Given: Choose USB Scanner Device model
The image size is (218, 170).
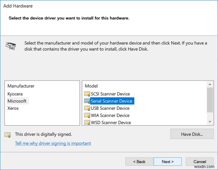Looking at the screenshot, I should [x=110, y=108].
